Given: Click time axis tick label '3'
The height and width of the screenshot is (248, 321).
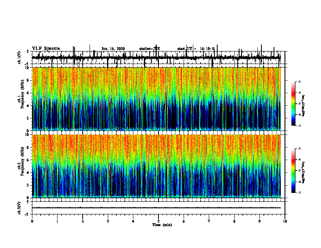Looking at the screenshot, I should (x=108, y=221).
